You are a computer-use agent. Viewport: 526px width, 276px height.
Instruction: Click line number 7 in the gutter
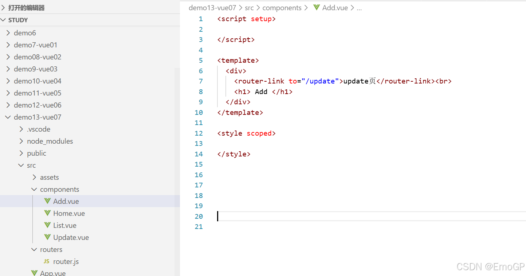201,81
